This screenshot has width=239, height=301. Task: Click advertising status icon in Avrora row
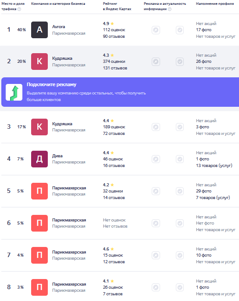click(156, 30)
